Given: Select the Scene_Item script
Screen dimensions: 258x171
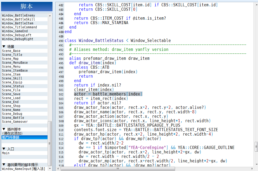Looking at the screenshot, I should point(25,74).
